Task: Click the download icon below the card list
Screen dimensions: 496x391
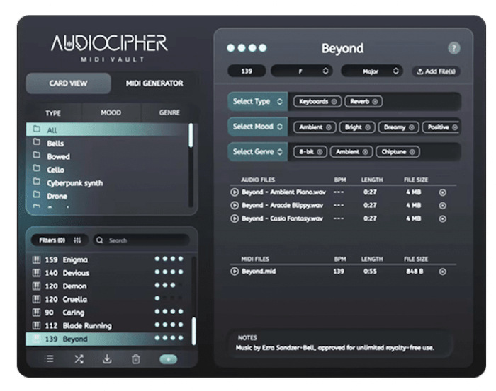Action: pyautogui.click(x=107, y=359)
